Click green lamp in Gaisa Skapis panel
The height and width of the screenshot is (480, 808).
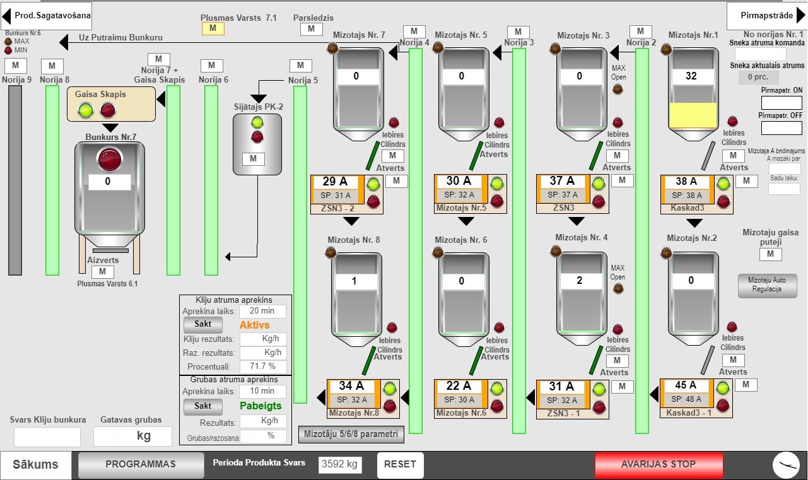[x=86, y=111]
